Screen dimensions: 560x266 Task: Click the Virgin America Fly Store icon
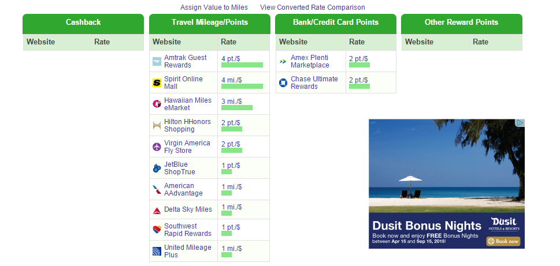tap(157, 147)
